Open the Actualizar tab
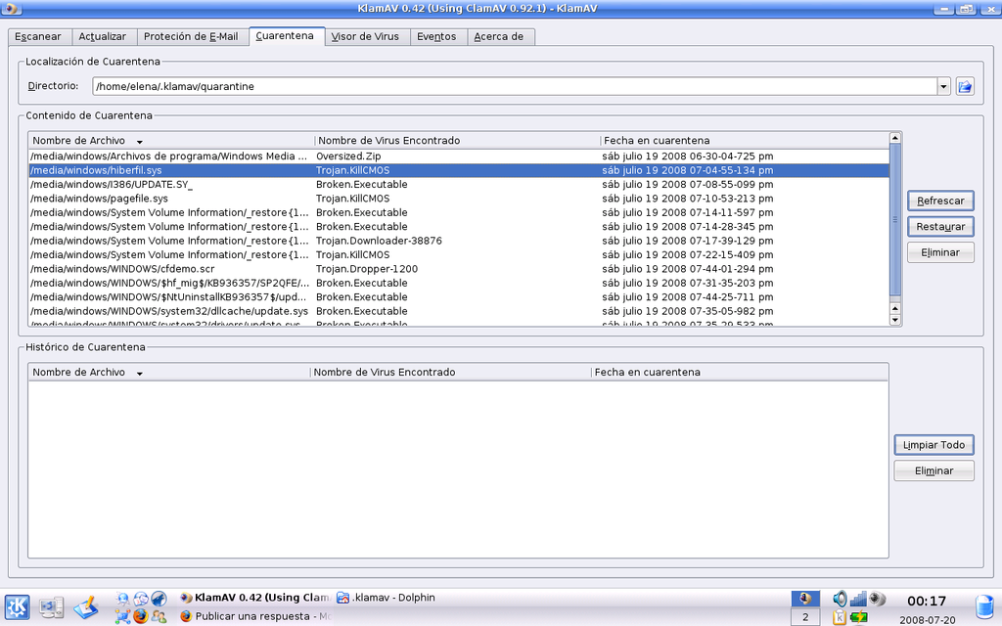 (102, 37)
